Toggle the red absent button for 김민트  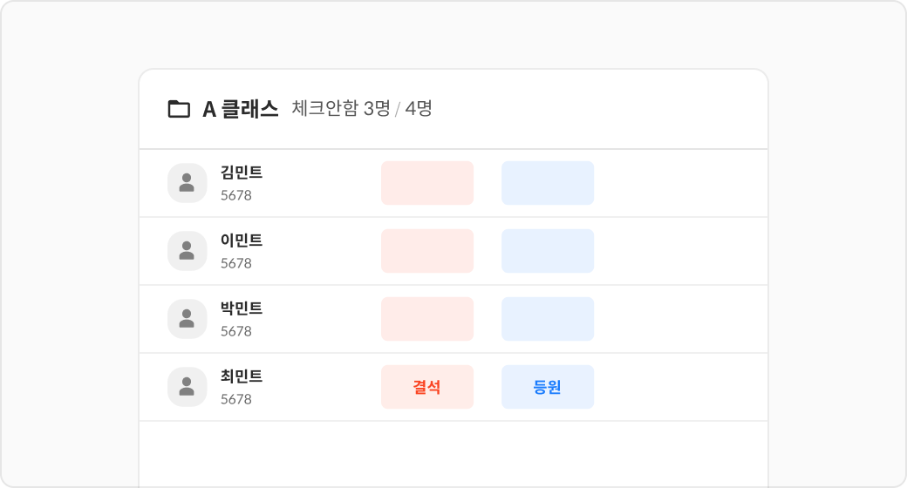point(427,183)
